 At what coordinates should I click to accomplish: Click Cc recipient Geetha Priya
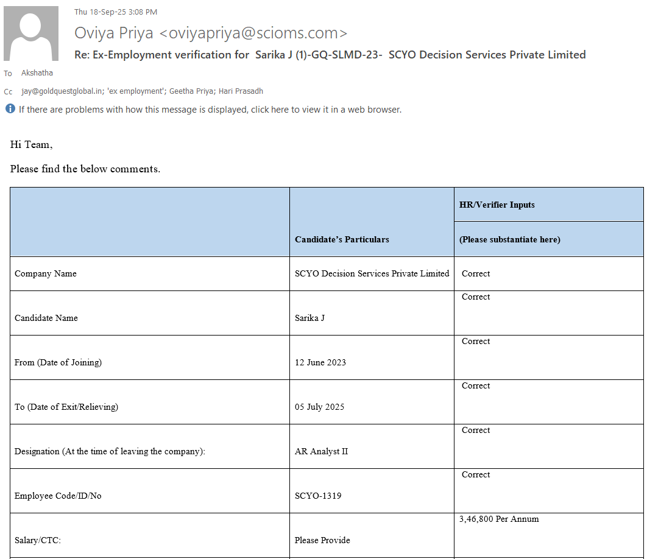(191, 91)
